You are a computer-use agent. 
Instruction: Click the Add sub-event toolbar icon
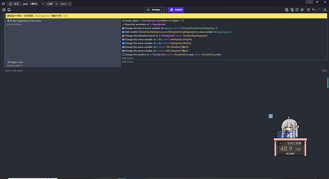tap(292, 10)
